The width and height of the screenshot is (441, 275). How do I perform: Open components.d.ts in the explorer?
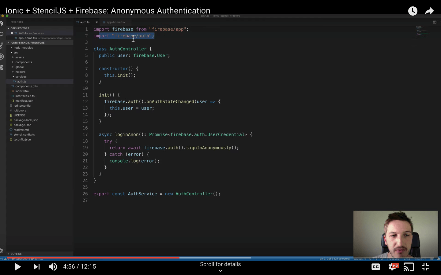tap(26, 86)
